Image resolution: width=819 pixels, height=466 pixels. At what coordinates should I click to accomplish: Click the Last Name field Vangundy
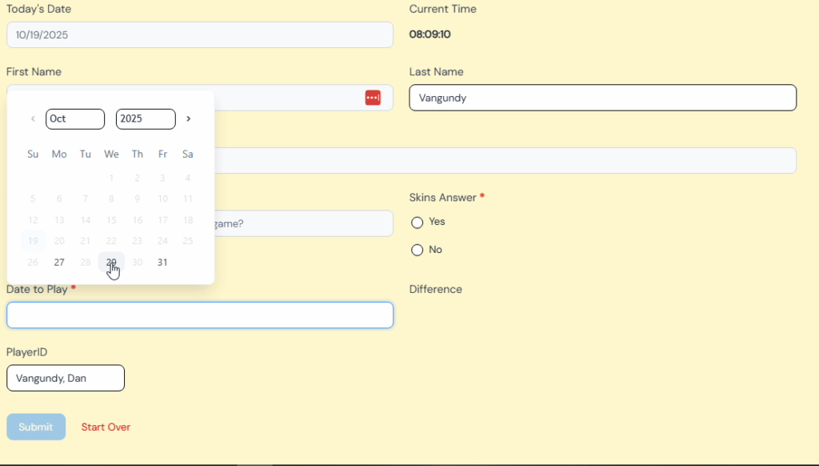coord(602,98)
